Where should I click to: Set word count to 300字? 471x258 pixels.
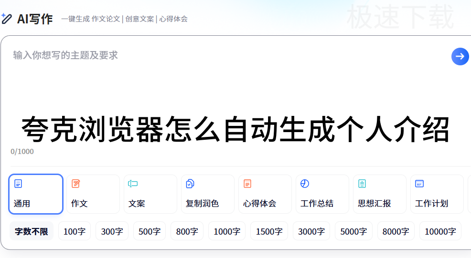point(112,231)
